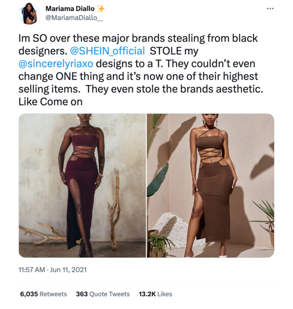Viewport: 293px width, 309px height.
Task: View the brown dress photo
Action: (x=210, y=186)
